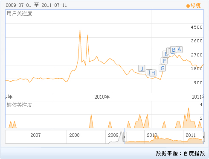Select news marker G on the trend line
209x159 pixels.
coord(162,68)
